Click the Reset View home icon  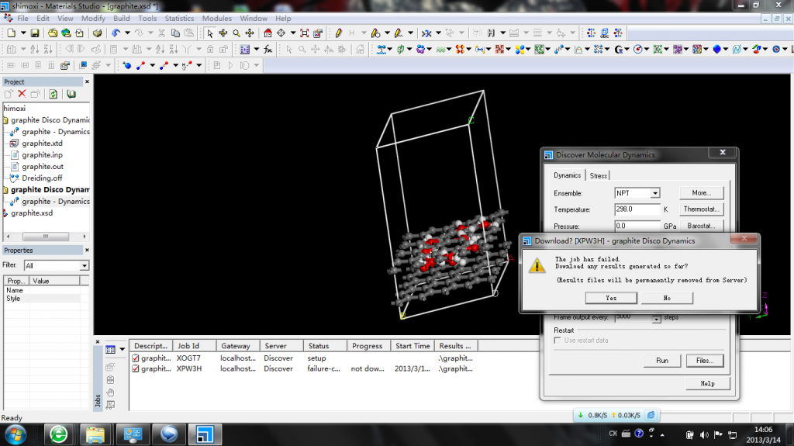[x=268, y=33]
